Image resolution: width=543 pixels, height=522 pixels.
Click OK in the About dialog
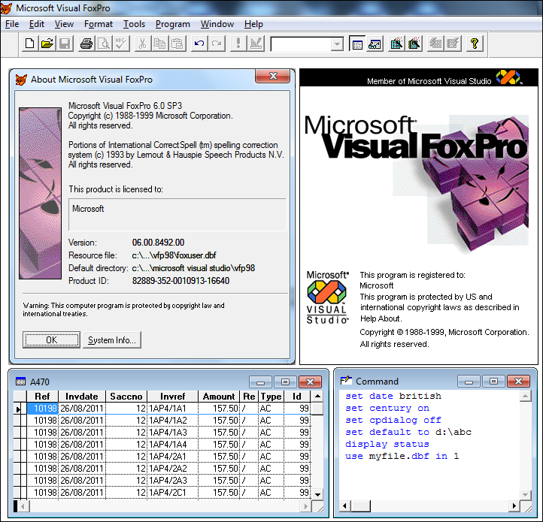tap(52, 339)
